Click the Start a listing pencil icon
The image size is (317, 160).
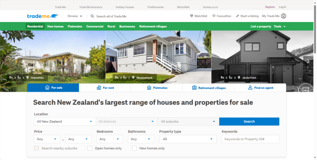click(238, 16)
